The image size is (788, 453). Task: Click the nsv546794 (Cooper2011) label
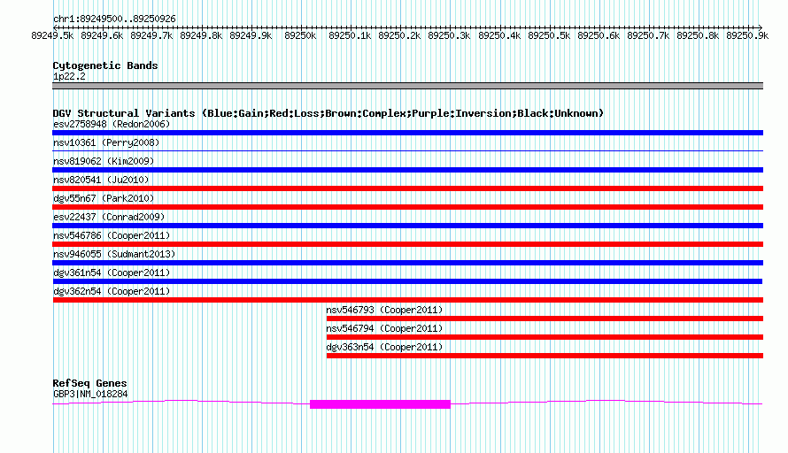[x=384, y=328]
